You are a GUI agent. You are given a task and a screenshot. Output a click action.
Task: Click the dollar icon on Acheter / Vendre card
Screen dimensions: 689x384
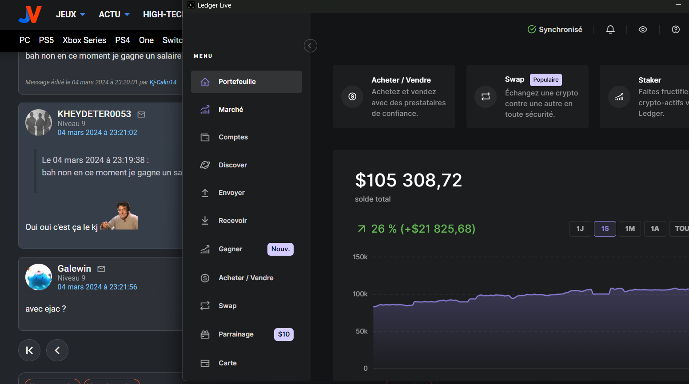coord(352,96)
